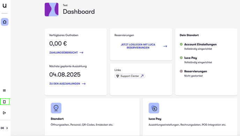The height and width of the screenshot is (136, 240).
Task: Click the green check beside Account Einstellungen
Action: (181, 44)
